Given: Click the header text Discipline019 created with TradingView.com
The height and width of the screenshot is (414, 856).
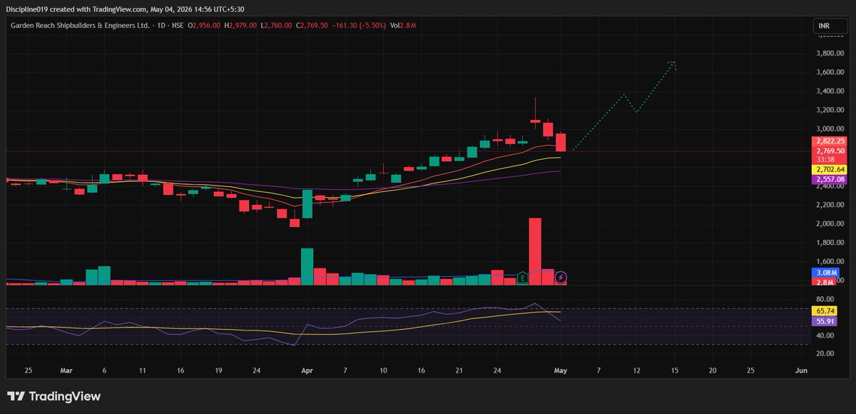Looking at the screenshot, I should pyautogui.click(x=76, y=9).
